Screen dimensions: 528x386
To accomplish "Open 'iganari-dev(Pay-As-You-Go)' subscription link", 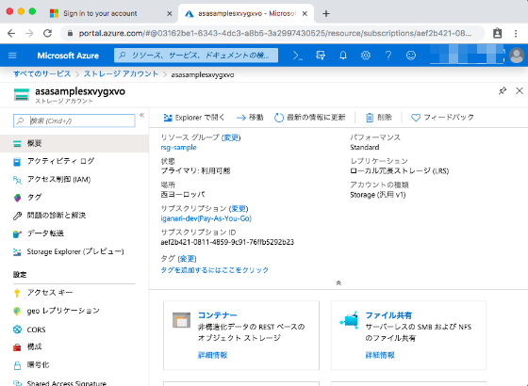I will point(206,218).
